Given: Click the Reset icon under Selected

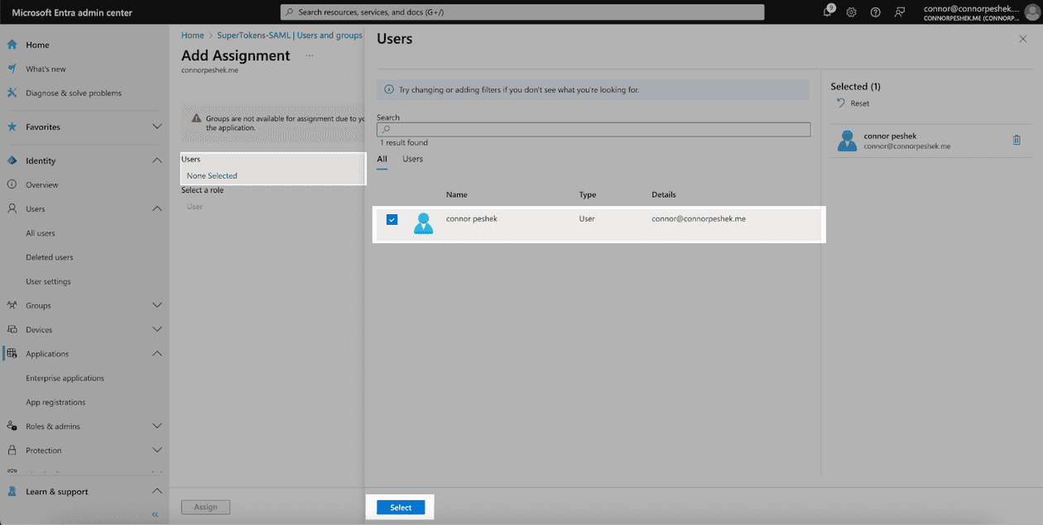Looking at the screenshot, I should 842,103.
